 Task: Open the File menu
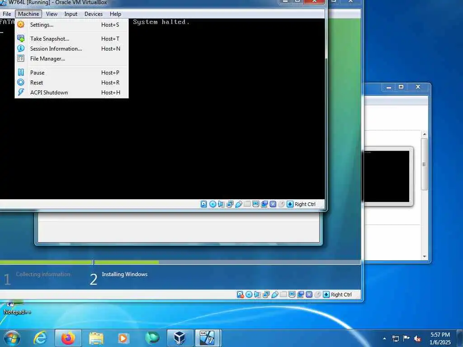[x=6, y=14]
